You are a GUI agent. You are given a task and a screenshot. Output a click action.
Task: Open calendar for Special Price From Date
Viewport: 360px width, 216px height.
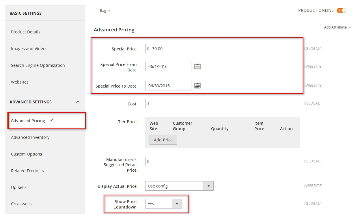coord(197,67)
